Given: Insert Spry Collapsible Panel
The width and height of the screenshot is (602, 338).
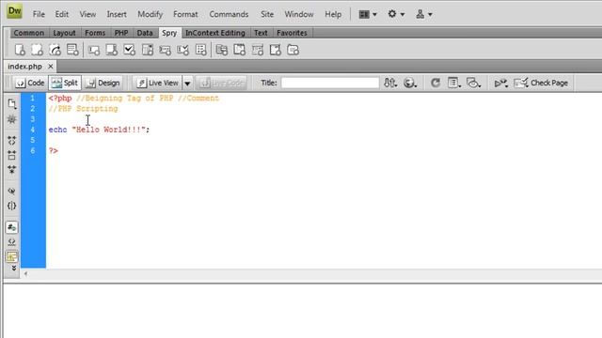Looking at the screenshot, I should coord(276,50).
